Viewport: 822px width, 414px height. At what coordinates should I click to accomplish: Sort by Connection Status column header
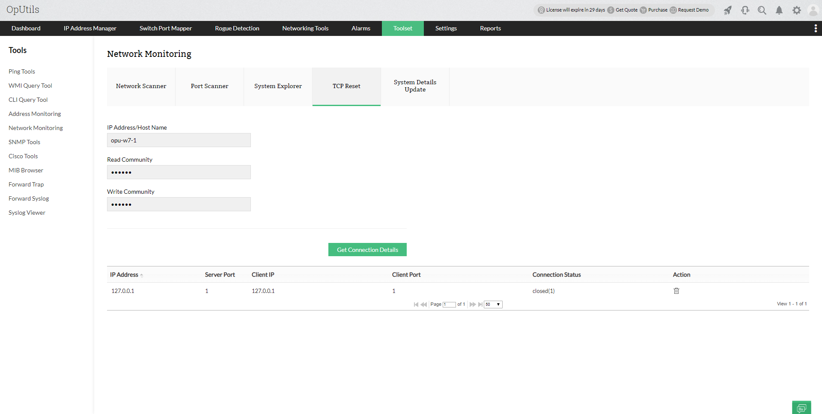(557, 275)
